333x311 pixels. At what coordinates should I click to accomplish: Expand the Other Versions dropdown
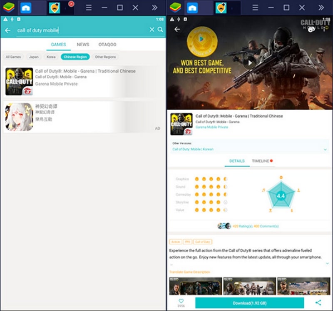[x=325, y=149]
